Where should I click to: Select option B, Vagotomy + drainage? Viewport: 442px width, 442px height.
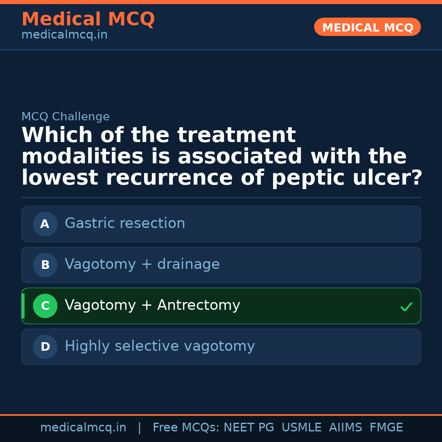click(221, 265)
